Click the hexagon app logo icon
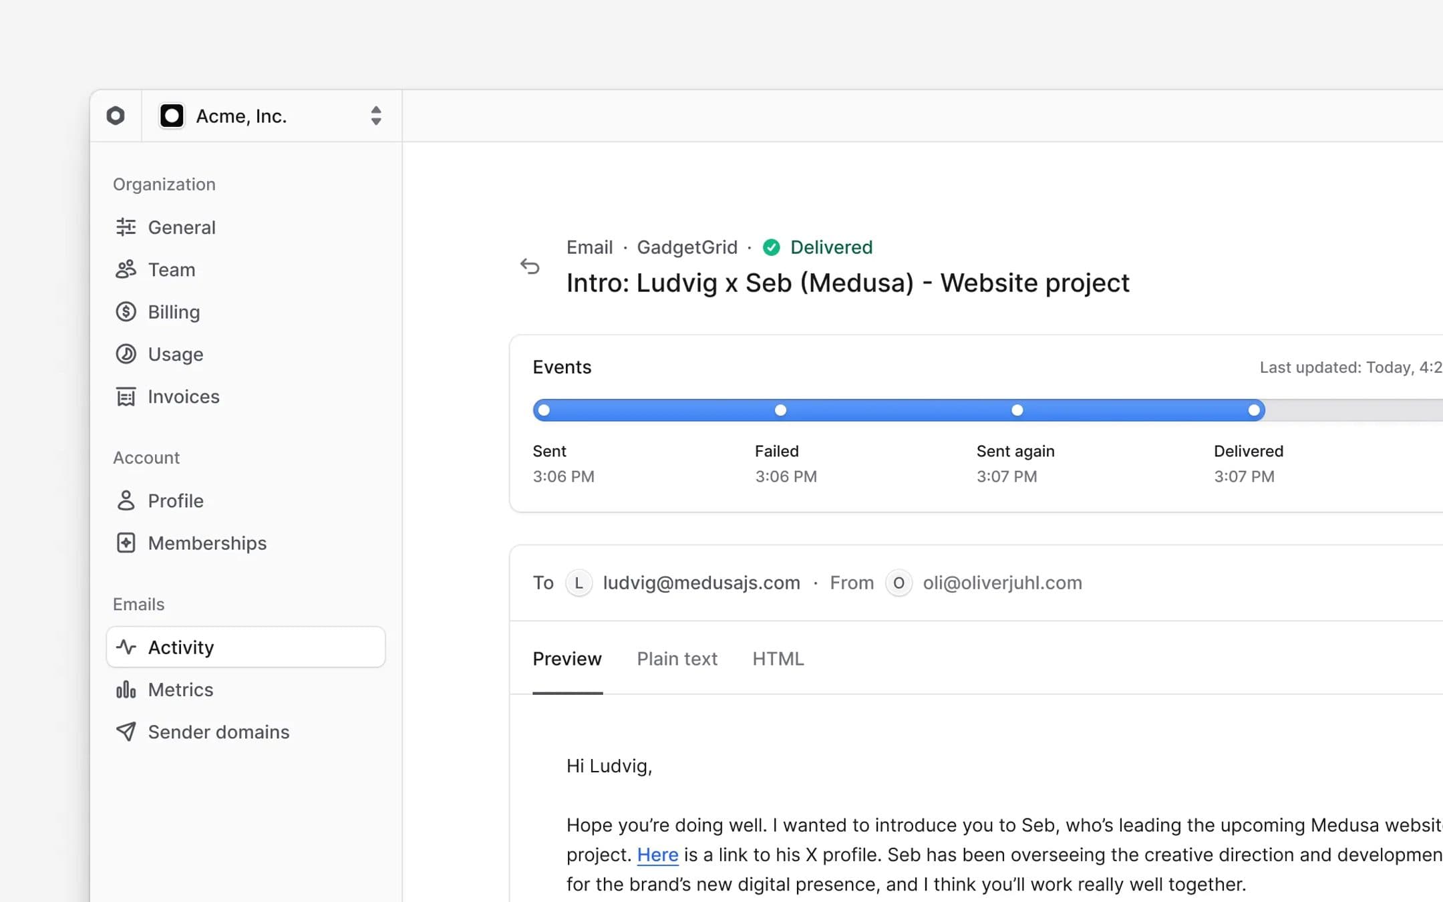This screenshot has height=902, width=1443. (116, 116)
